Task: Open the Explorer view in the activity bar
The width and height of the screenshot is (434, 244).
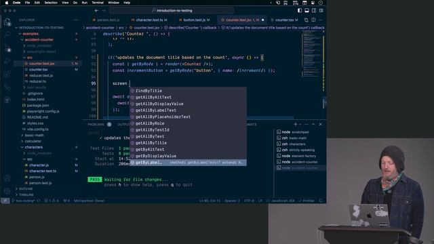Action: [x=7, y=22]
